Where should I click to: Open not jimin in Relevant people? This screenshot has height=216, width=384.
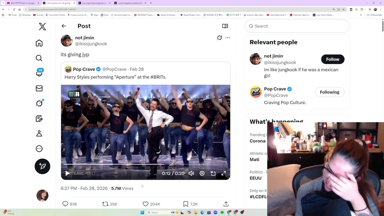click(273, 56)
